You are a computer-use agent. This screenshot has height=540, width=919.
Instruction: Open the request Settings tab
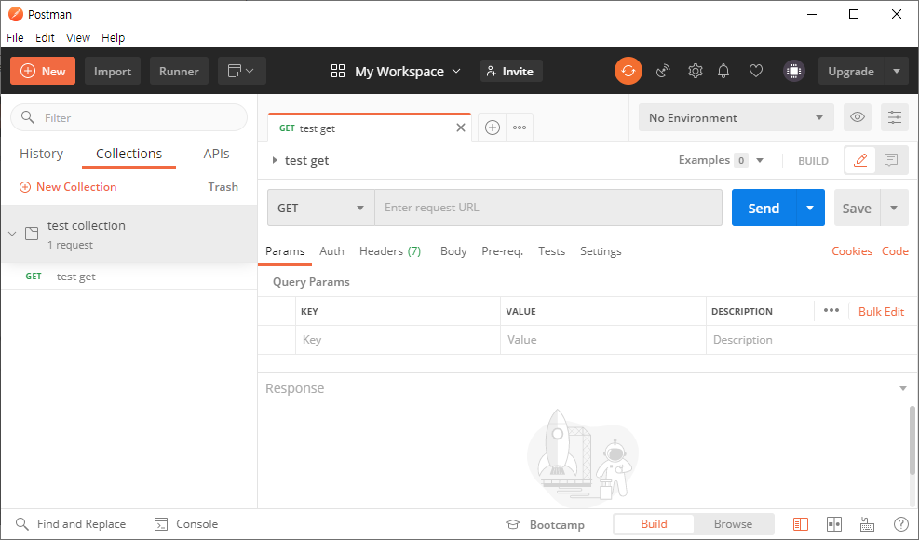[x=601, y=251]
